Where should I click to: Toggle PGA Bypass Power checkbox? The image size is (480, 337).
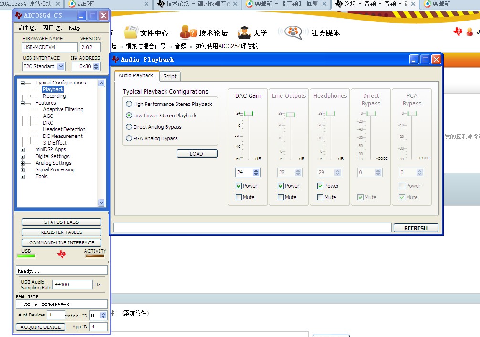(x=402, y=186)
